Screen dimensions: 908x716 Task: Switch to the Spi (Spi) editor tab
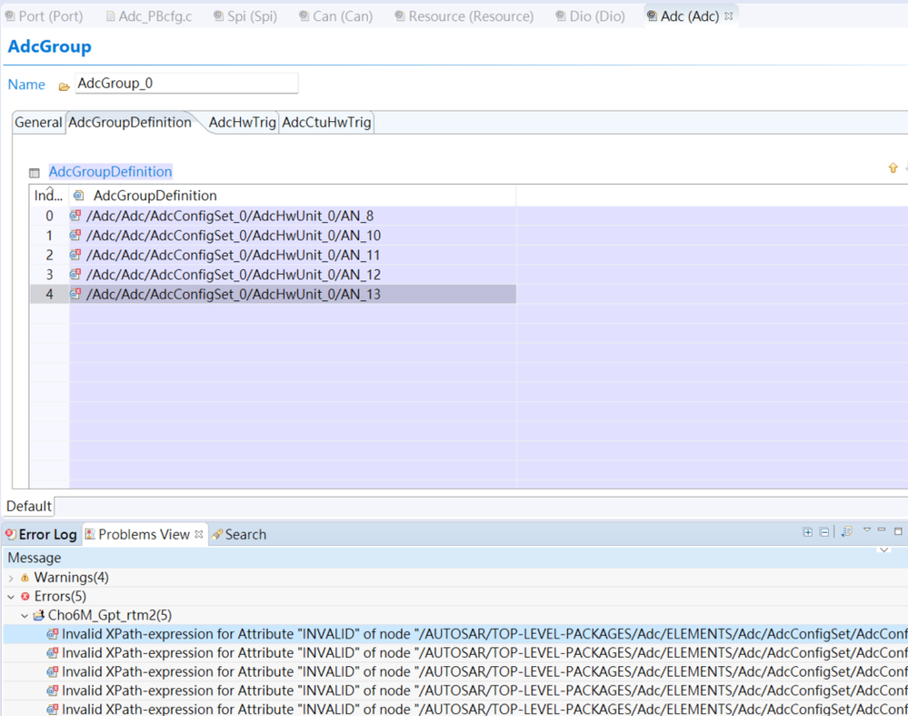click(x=245, y=16)
